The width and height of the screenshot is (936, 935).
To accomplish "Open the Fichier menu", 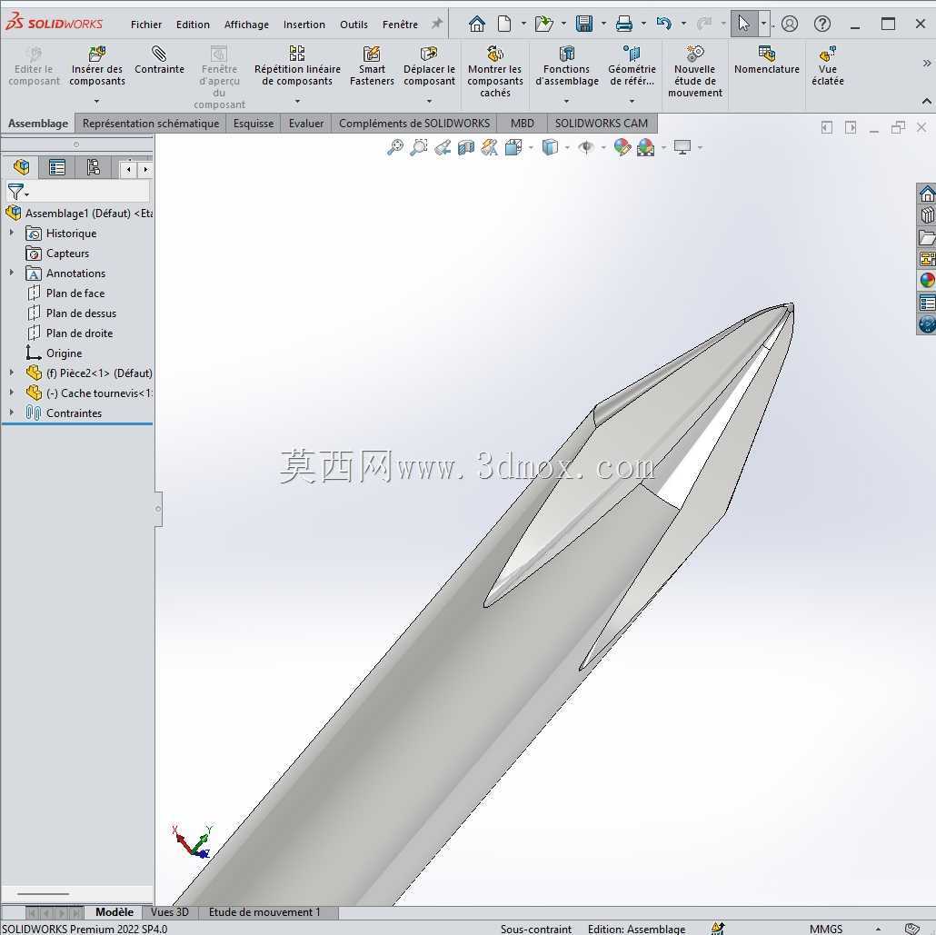I will pos(146,25).
